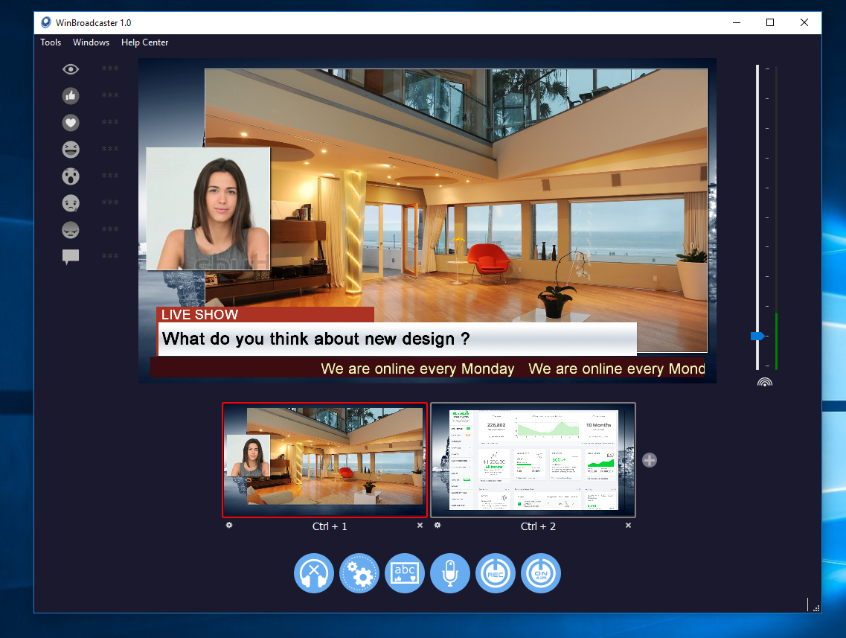Click the angry face reaction icon
Viewport: 846px width, 638px height.
point(71,230)
